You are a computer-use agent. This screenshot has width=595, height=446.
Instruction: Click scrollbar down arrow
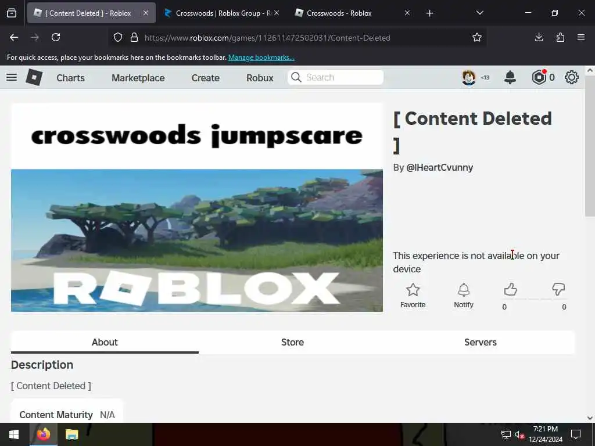click(x=590, y=418)
